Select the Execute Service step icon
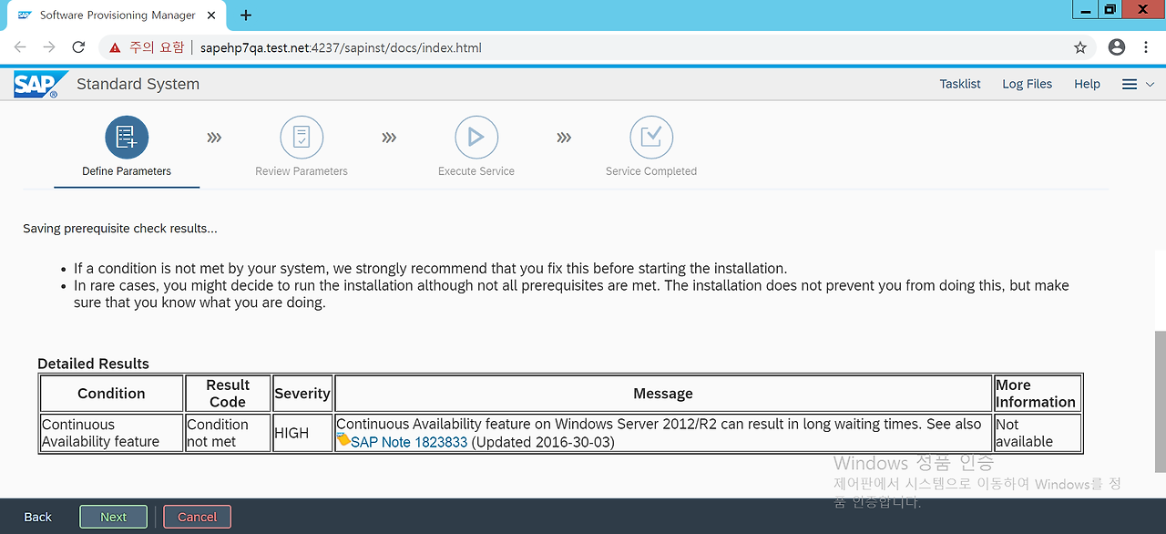1166x534 pixels. [476, 138]
